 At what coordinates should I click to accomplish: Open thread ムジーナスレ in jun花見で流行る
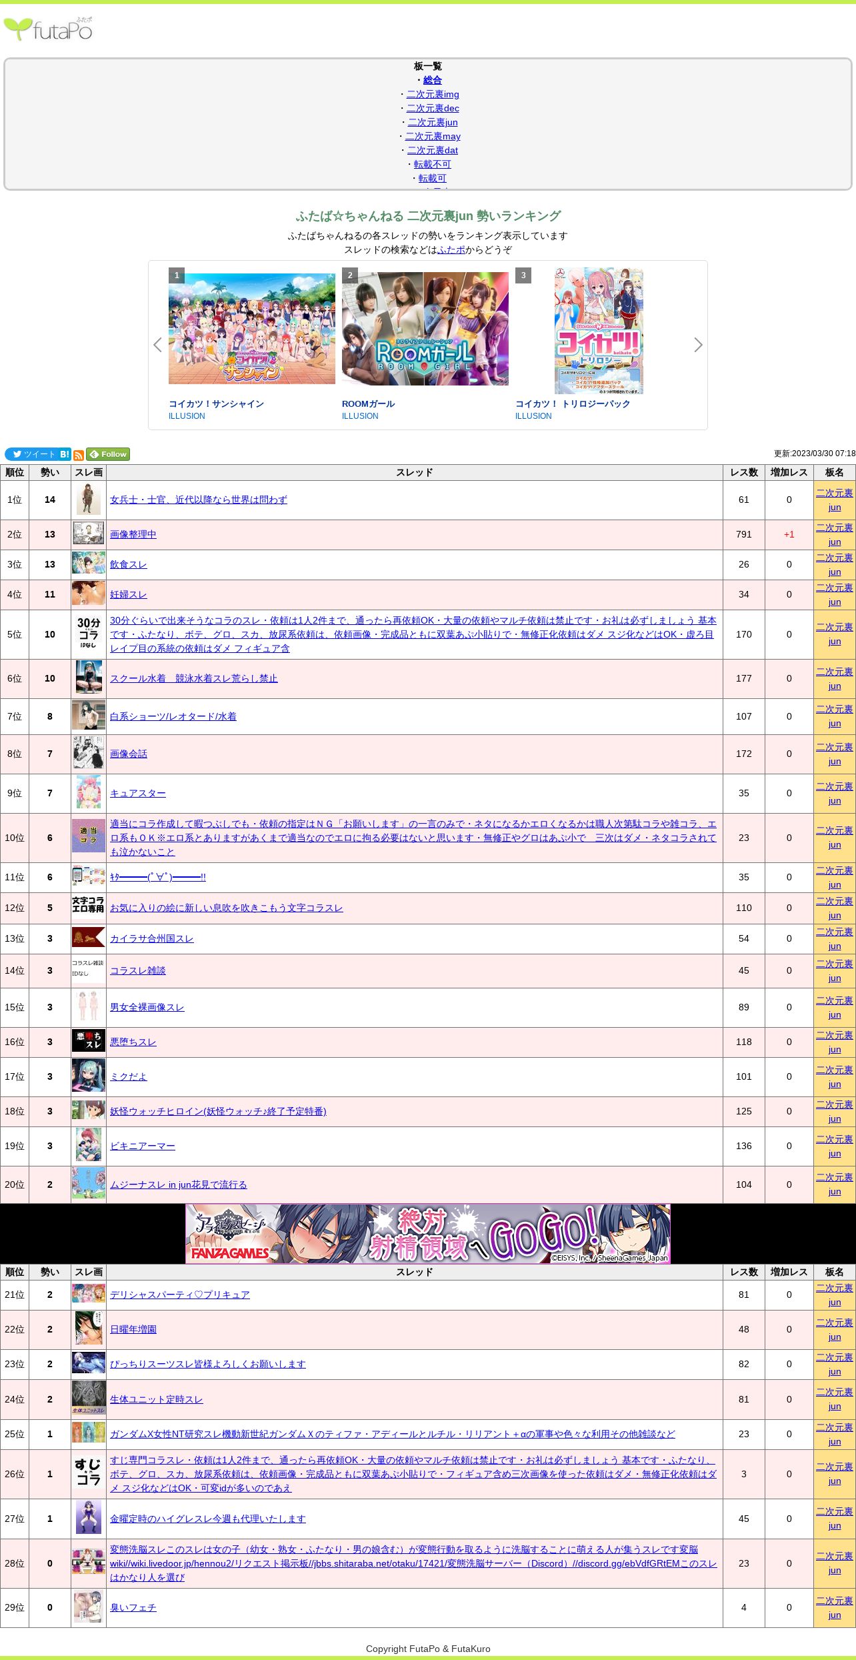click(179, 1184)
